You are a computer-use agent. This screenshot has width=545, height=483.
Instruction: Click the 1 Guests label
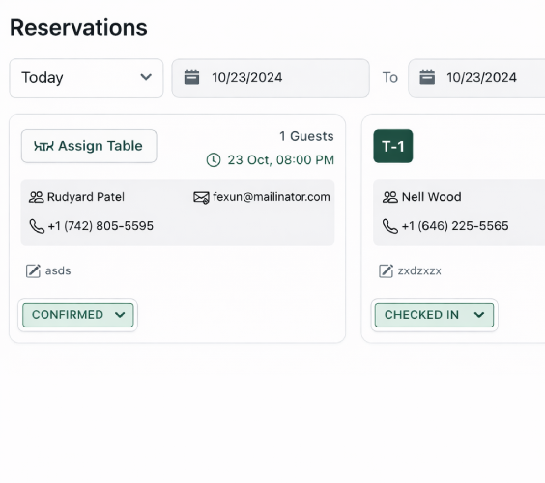(306, 136)
